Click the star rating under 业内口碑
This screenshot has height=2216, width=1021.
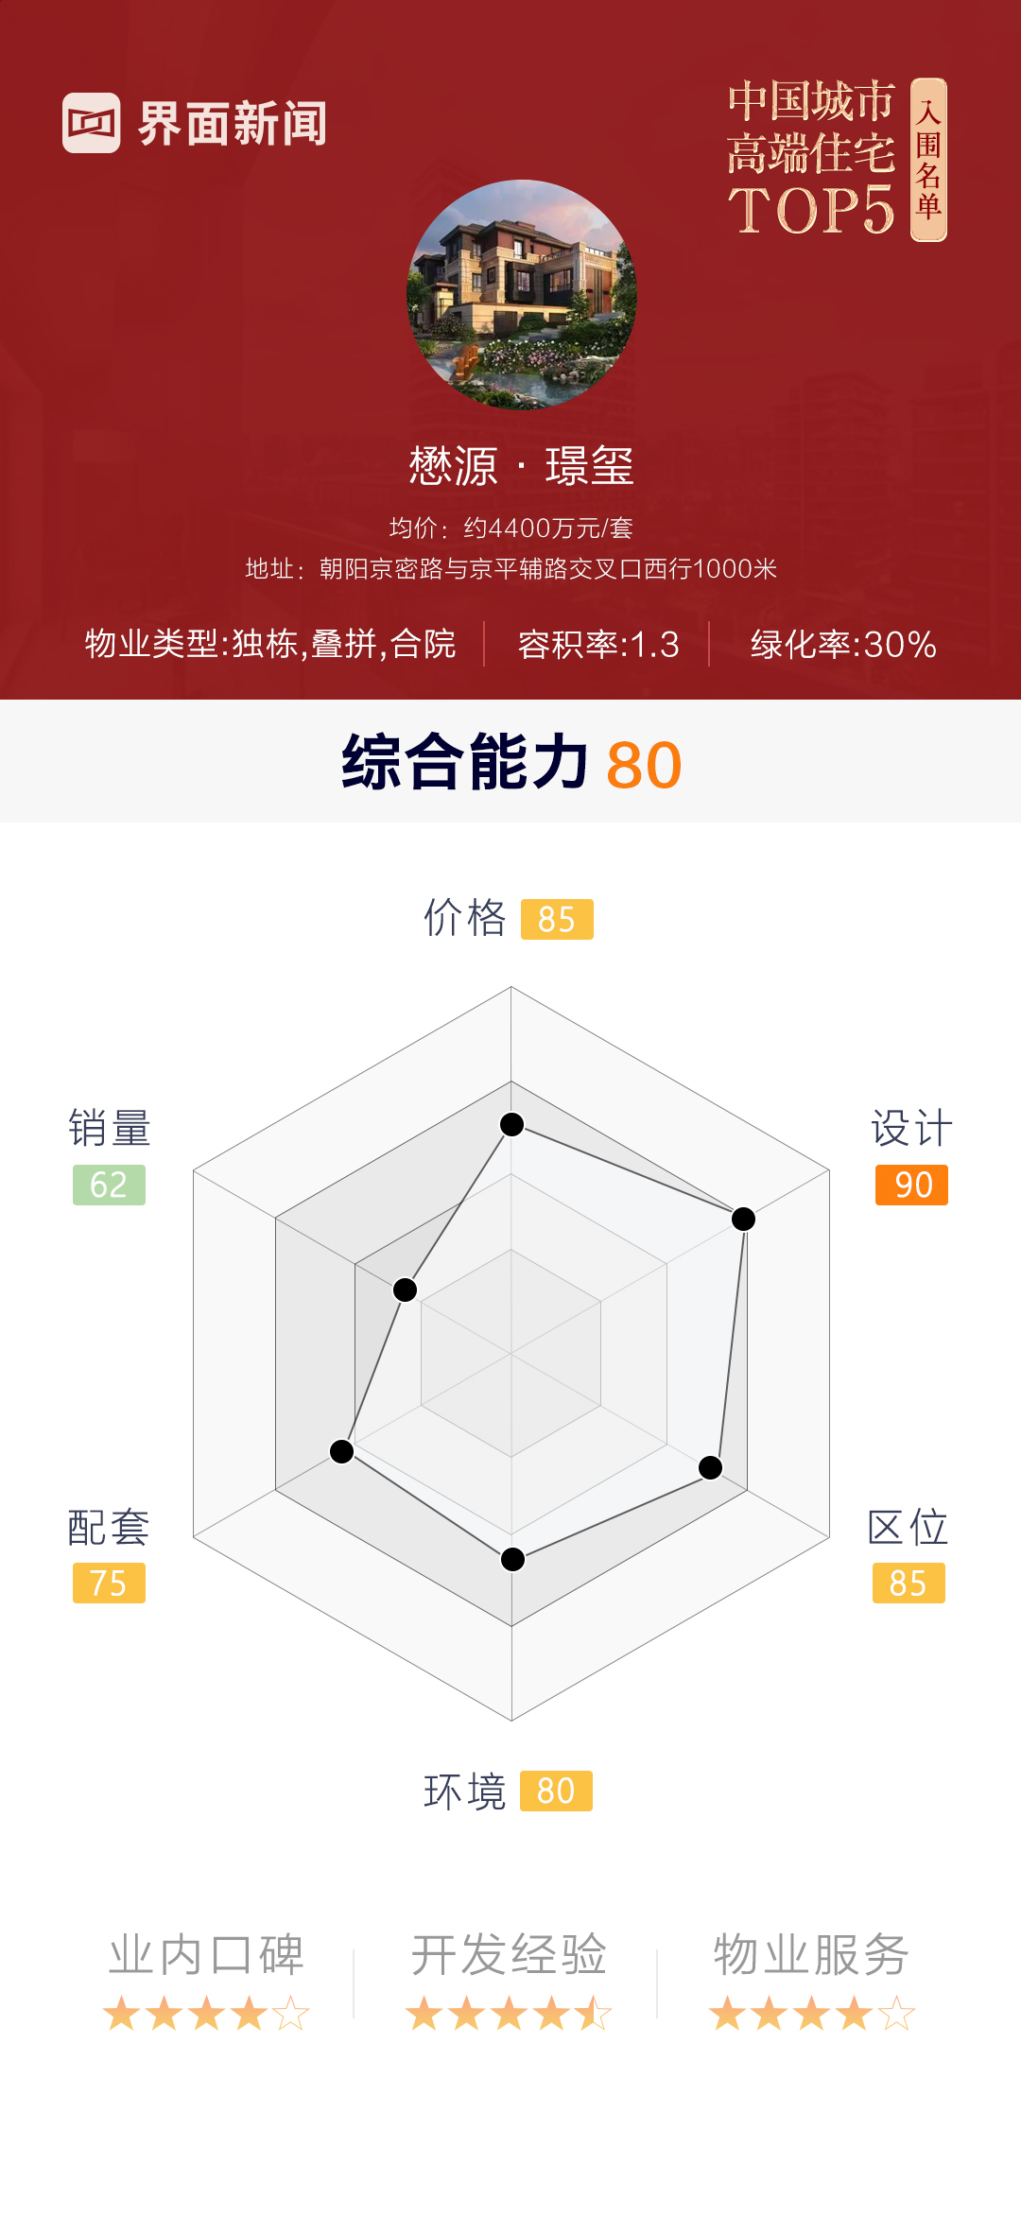point(206,2014)
